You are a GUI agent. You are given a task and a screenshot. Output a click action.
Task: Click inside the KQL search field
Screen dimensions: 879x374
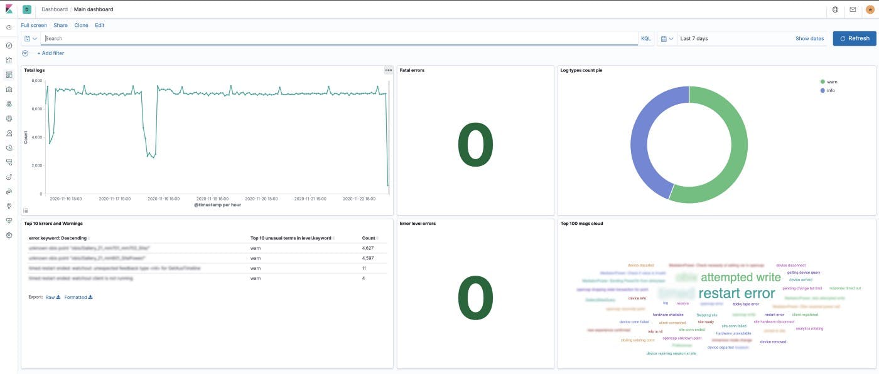(x=251, y=38)
